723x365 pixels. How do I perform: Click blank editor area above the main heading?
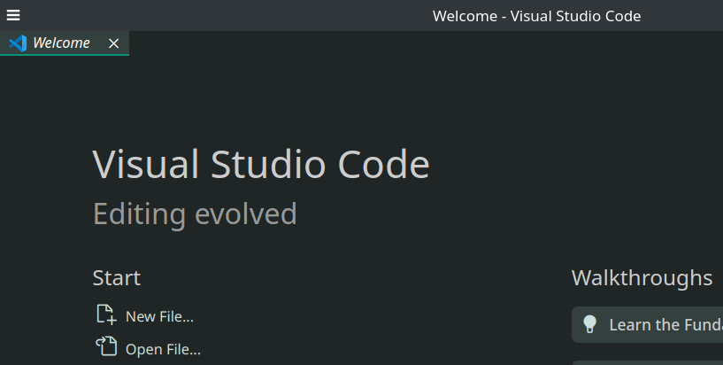[x=354, y=97]
